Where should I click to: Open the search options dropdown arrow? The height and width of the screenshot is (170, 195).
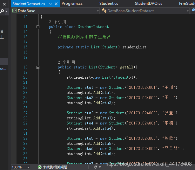pyautogui.click(x=6, y=11)
